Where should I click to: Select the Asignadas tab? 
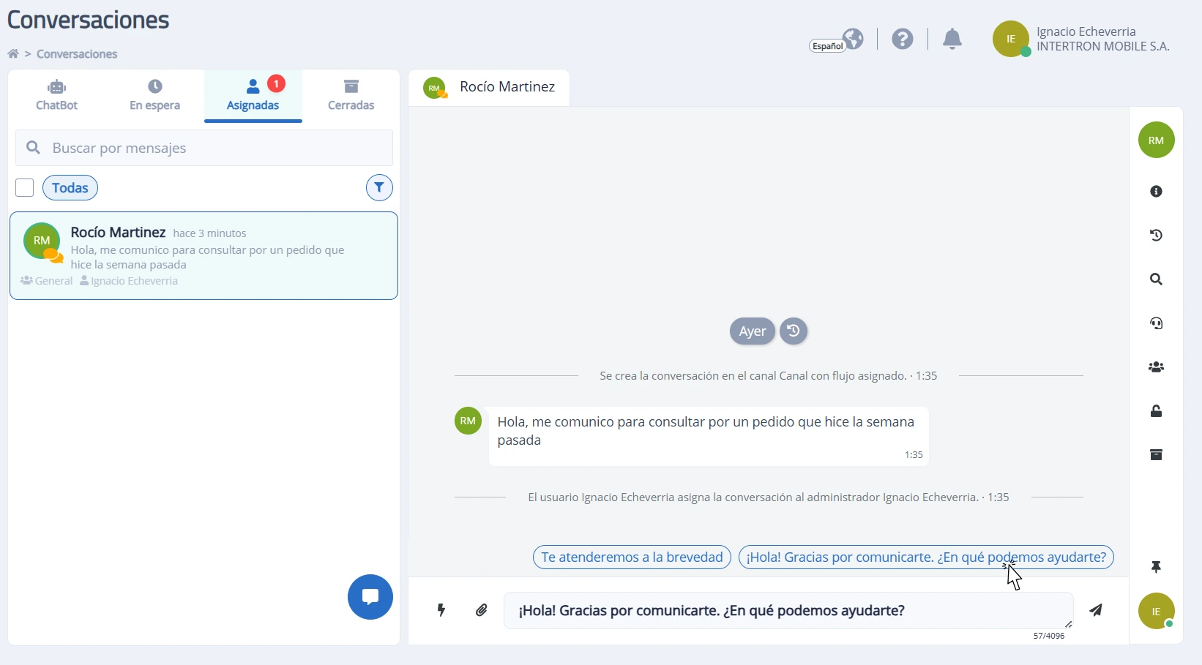253,96
